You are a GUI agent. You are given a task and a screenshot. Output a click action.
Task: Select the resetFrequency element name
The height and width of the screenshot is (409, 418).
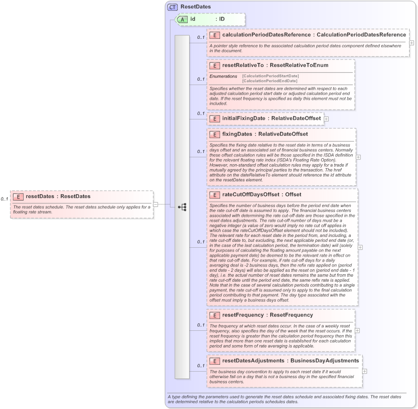[243, 315]
